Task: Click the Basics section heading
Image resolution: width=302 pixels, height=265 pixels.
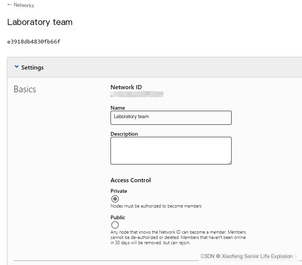Action: click(x=25, y=89)
